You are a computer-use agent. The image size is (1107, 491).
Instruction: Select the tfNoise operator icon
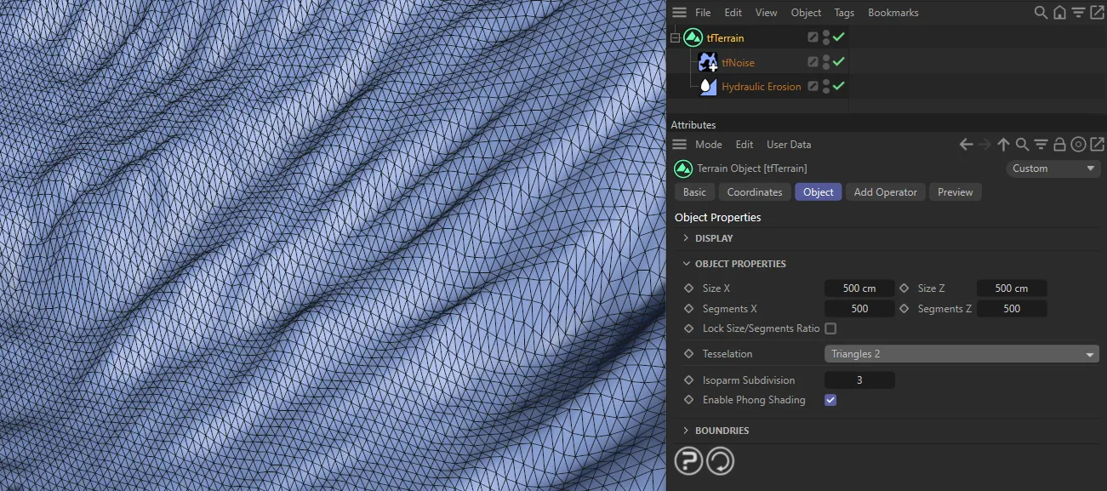click(708, 61)
